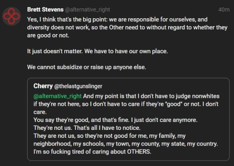This screenshot has height=166, width=234.
Task: Click the short line "are good or not."
Action: click(x=48, y=36)
